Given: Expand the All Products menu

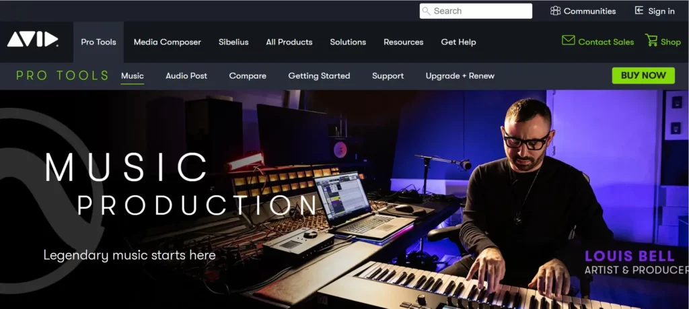Looking at the screenshot, I should [289, 42].
